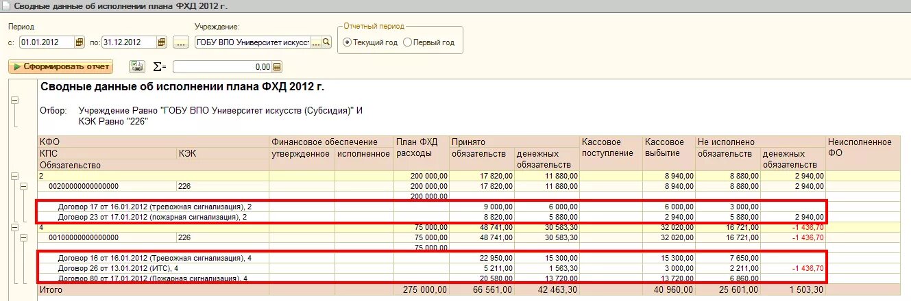911x301 pixels.
Task: Click the КФО column header
Action: pos(50,142)
